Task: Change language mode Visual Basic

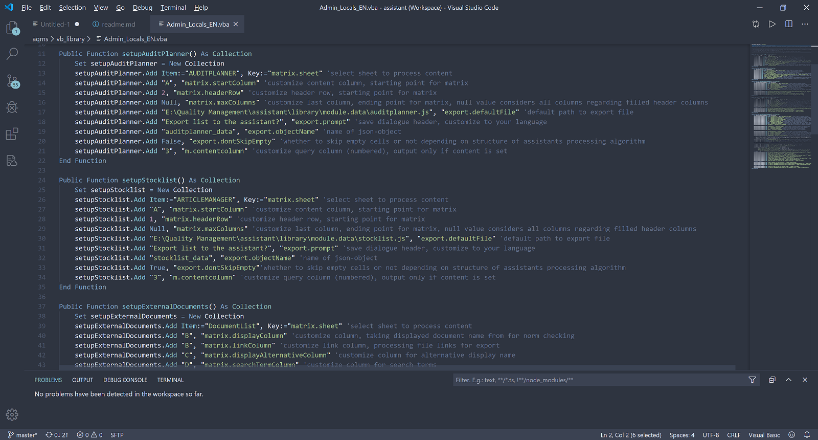Action: (764, 435)
